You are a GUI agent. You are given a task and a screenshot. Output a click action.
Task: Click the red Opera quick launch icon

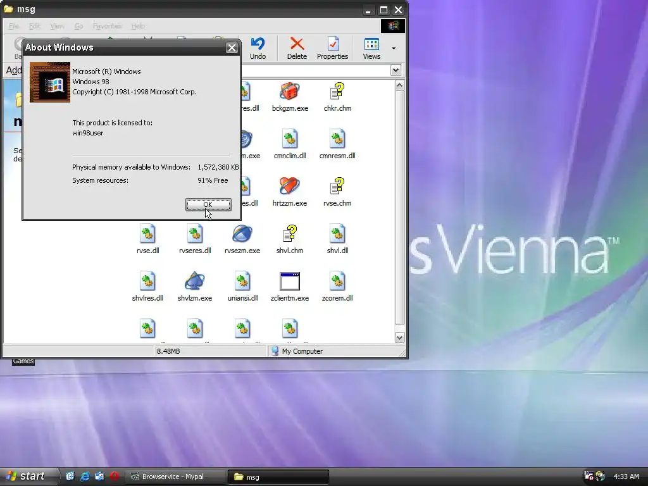115,476
